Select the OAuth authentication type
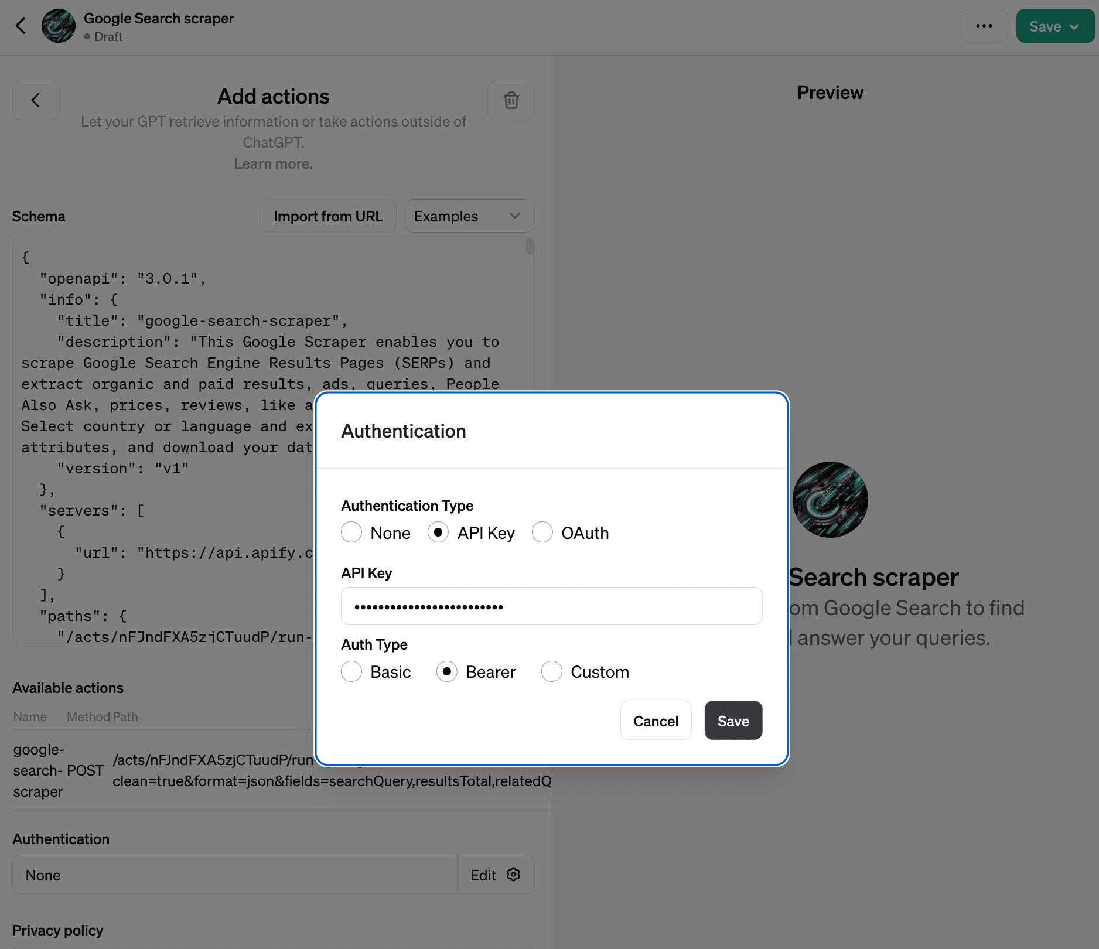1099x949 pixels. click(542, 532)
